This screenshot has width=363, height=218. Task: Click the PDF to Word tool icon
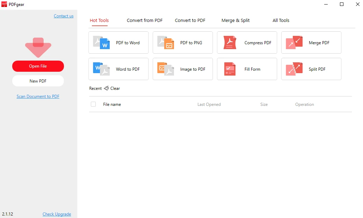point(101,42)
